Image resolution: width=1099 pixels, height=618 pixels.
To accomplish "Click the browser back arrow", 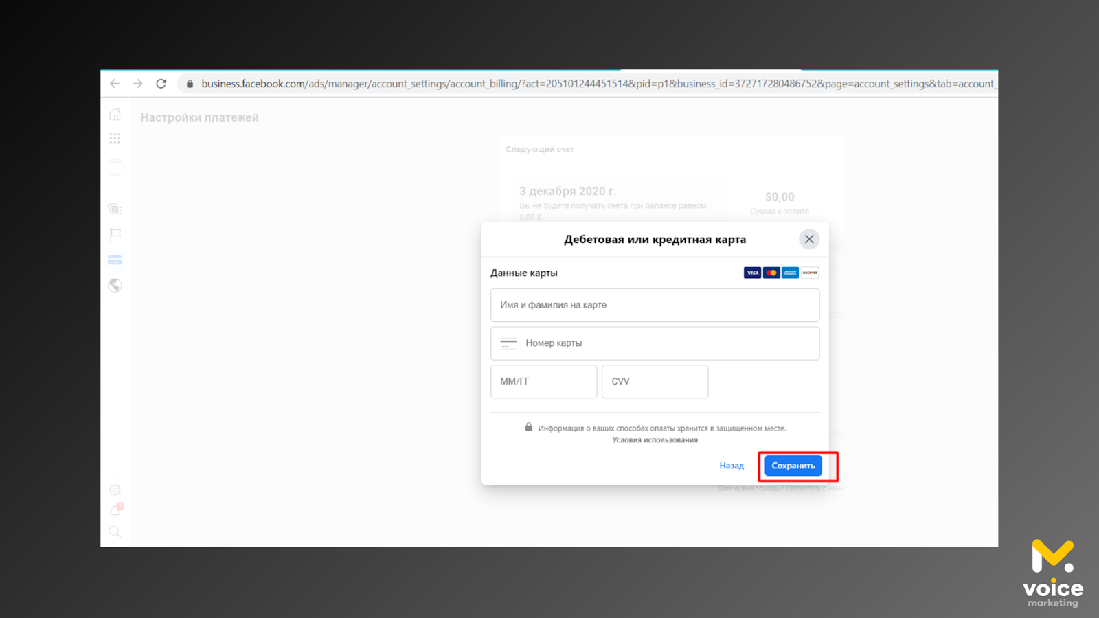I will click(115, 84).
